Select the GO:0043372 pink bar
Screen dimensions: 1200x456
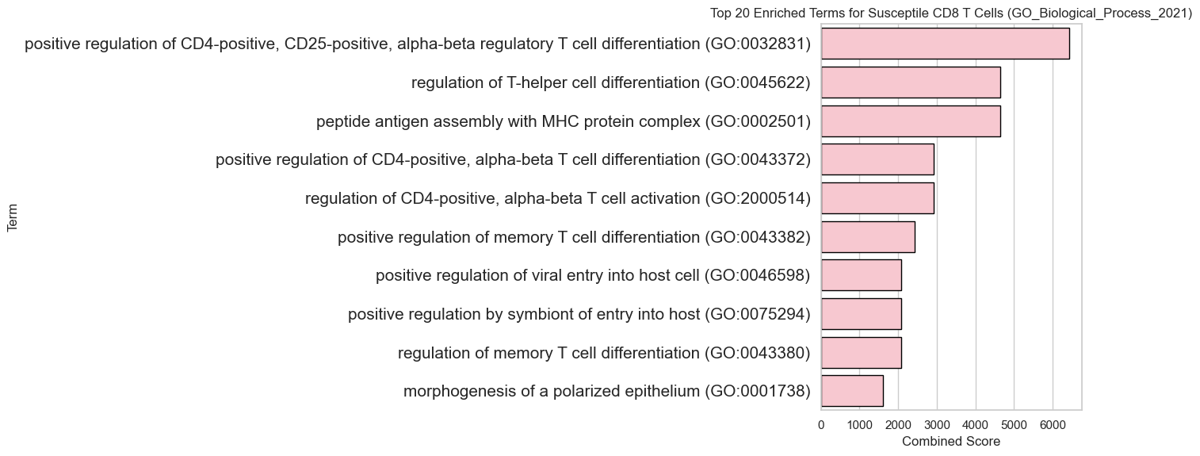pos(877,159)
